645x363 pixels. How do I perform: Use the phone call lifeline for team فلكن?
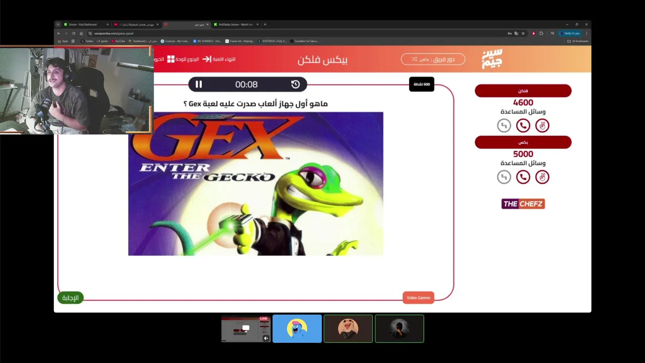(523, 126)
